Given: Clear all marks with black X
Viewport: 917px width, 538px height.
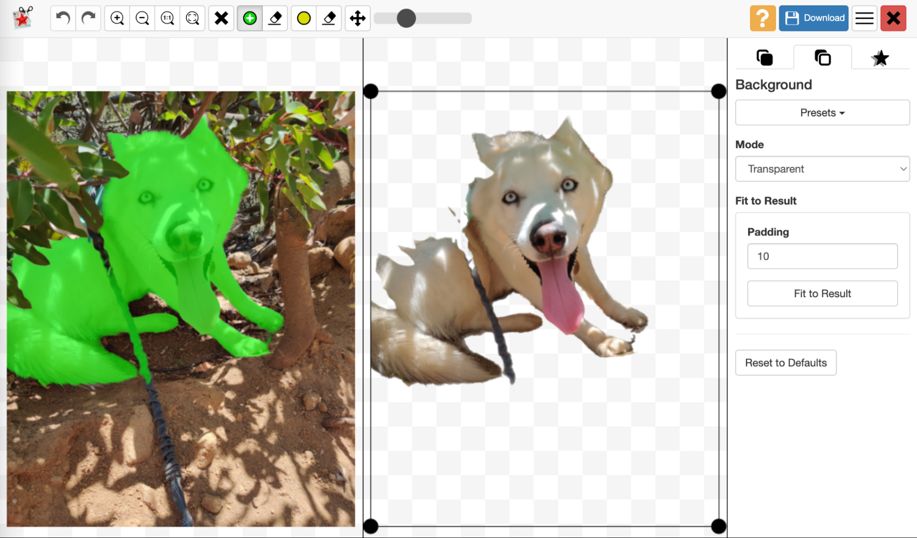Looking at the screenshot, I should click(221, 18).
